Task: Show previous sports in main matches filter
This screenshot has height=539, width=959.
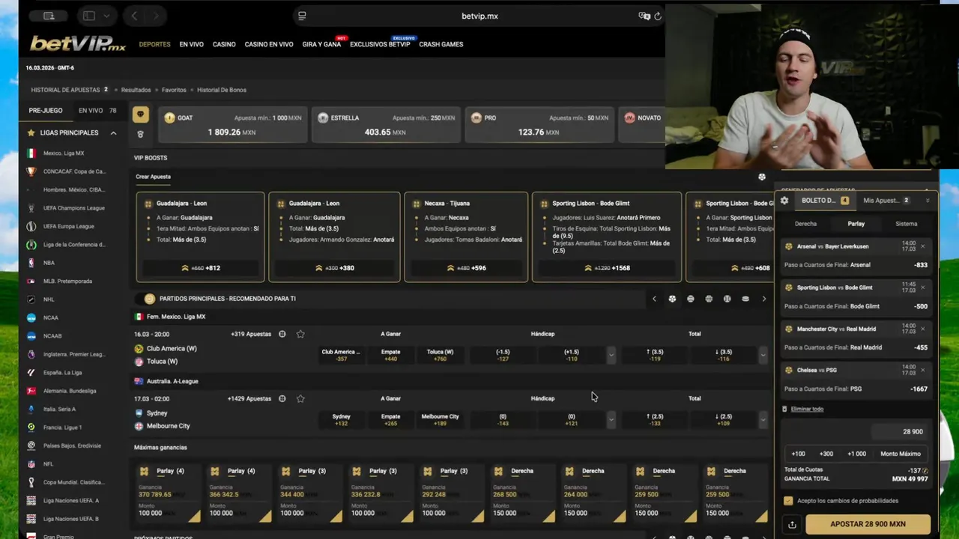Action: [654, 299]
